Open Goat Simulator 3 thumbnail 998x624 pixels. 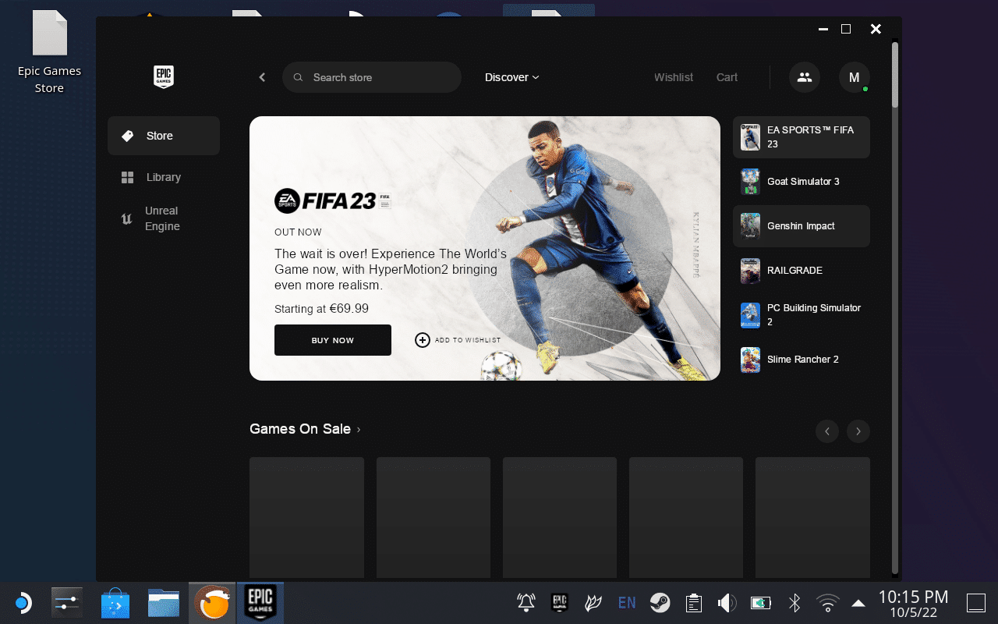(750, 182)
